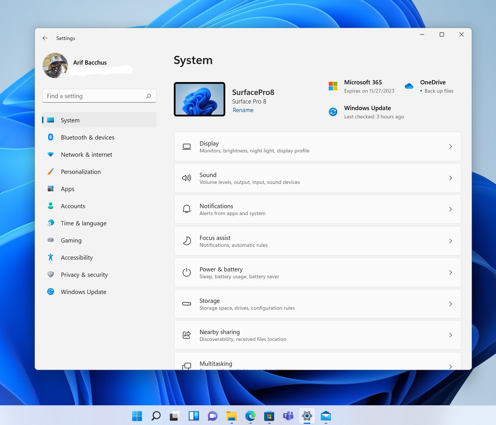Image resolution: width=496 pixels, height=425 pixels.
Task: Click the OneDrive cloud icon
Action: point(409,86)
